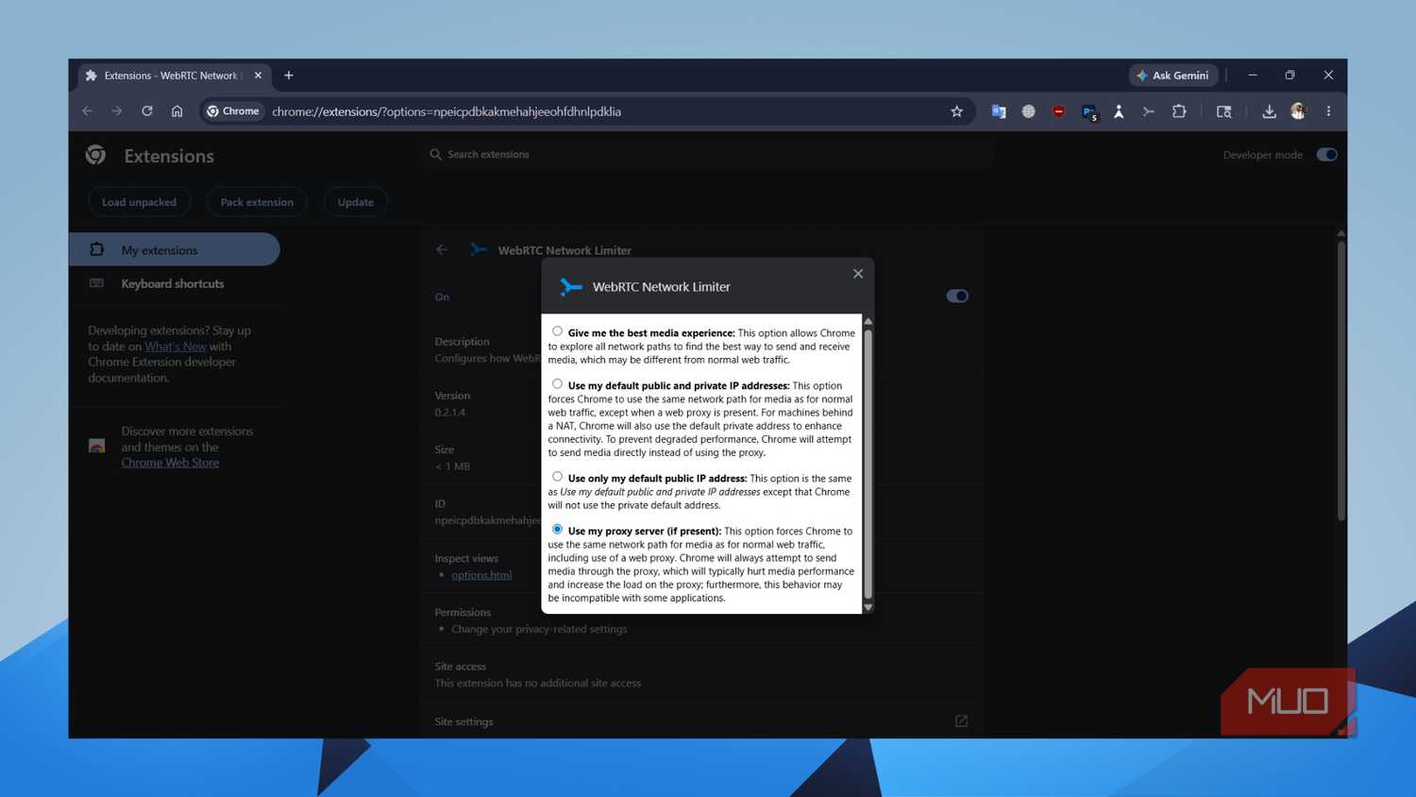This screenshot has height=797, width=1416.
Task: Click the Load unpacked button
Action: click(139, 202)
